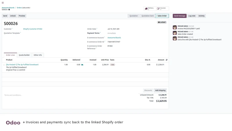Click Sales Order created message

click(x=185, y=34)
